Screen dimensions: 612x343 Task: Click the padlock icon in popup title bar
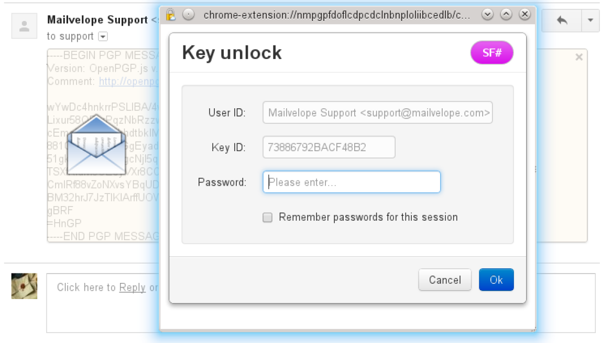(x=170, y=15)
